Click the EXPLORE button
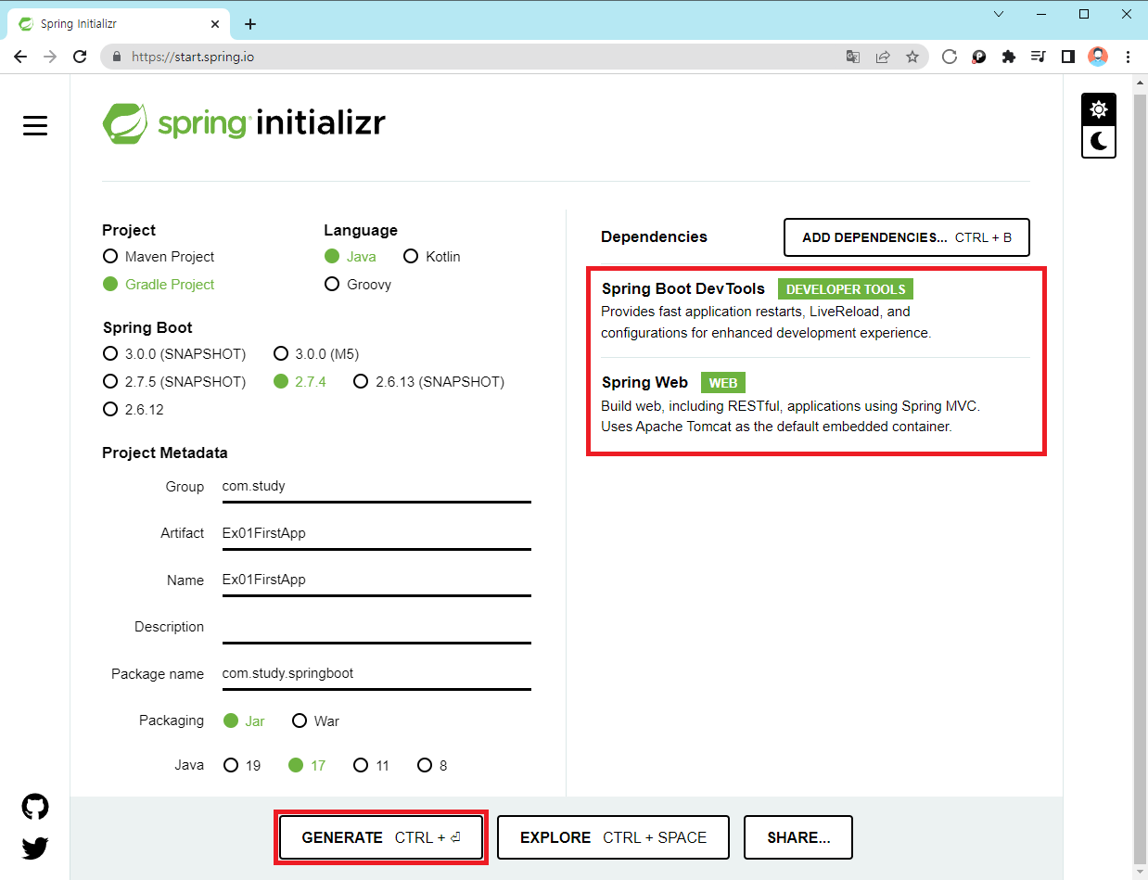Image resolution: width=1148 pixels, height=880 pixels. (x=613, y=837)
